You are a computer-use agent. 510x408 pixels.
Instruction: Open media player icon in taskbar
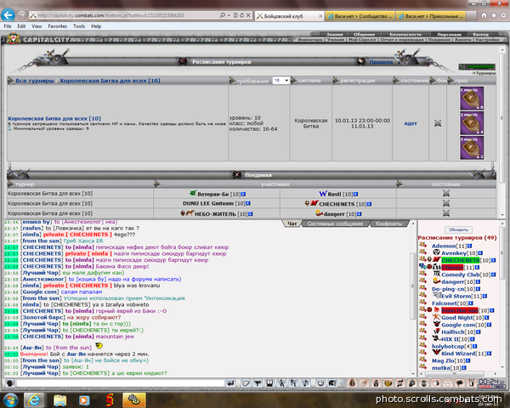pyautogui.click(x=84, y=400)
